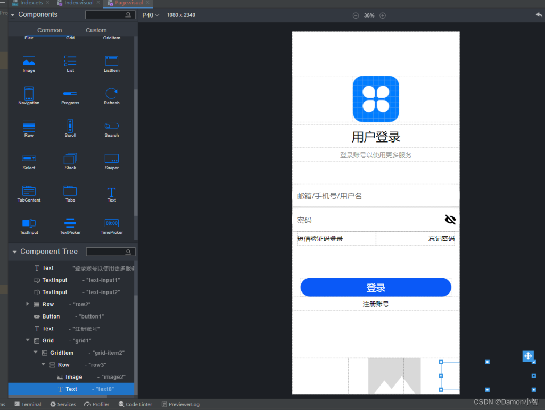The width and height of the screenshot is (545, 410).
Task: Open the Code Linter panel
Action: click(x=135, y=404)
